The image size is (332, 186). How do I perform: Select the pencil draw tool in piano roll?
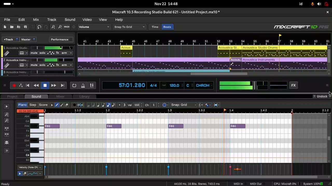coord(57,105)
